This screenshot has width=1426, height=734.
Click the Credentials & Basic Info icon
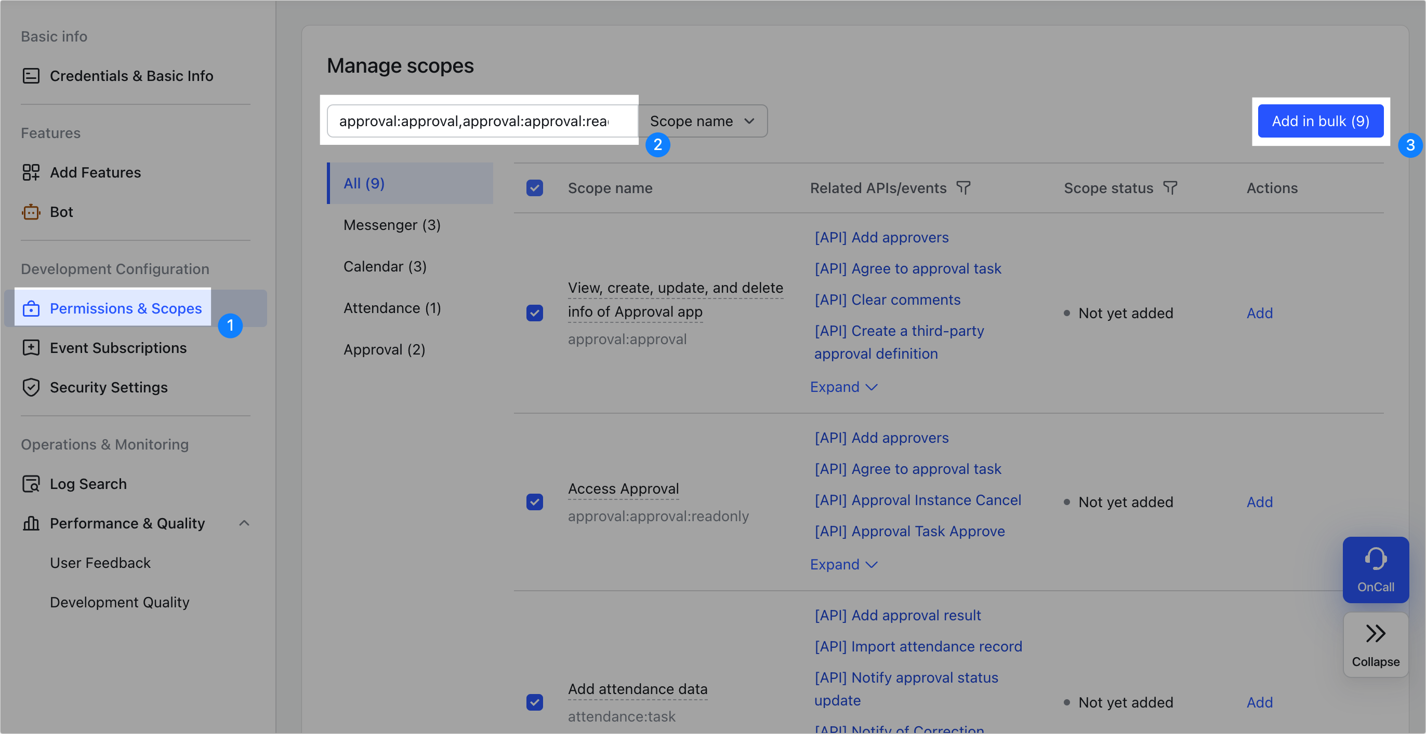click(31, 76)
